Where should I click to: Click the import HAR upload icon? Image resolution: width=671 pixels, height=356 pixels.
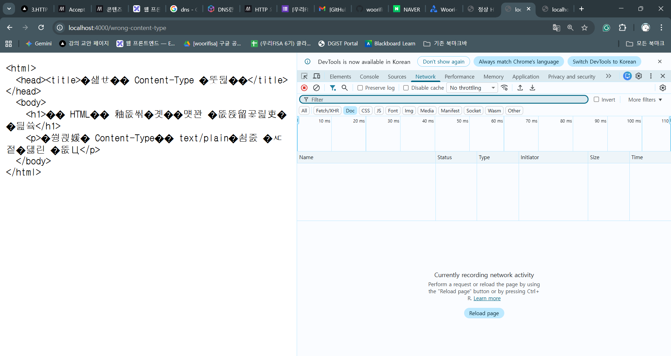tap(520, 88)
